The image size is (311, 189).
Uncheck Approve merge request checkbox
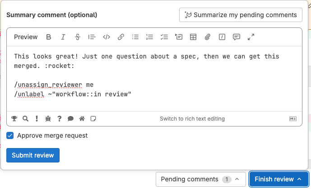(10, 135)
